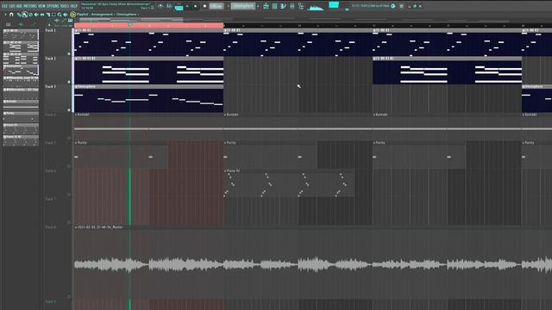Click the round icon after hint text
552x310 pixels.
[393, 6]
